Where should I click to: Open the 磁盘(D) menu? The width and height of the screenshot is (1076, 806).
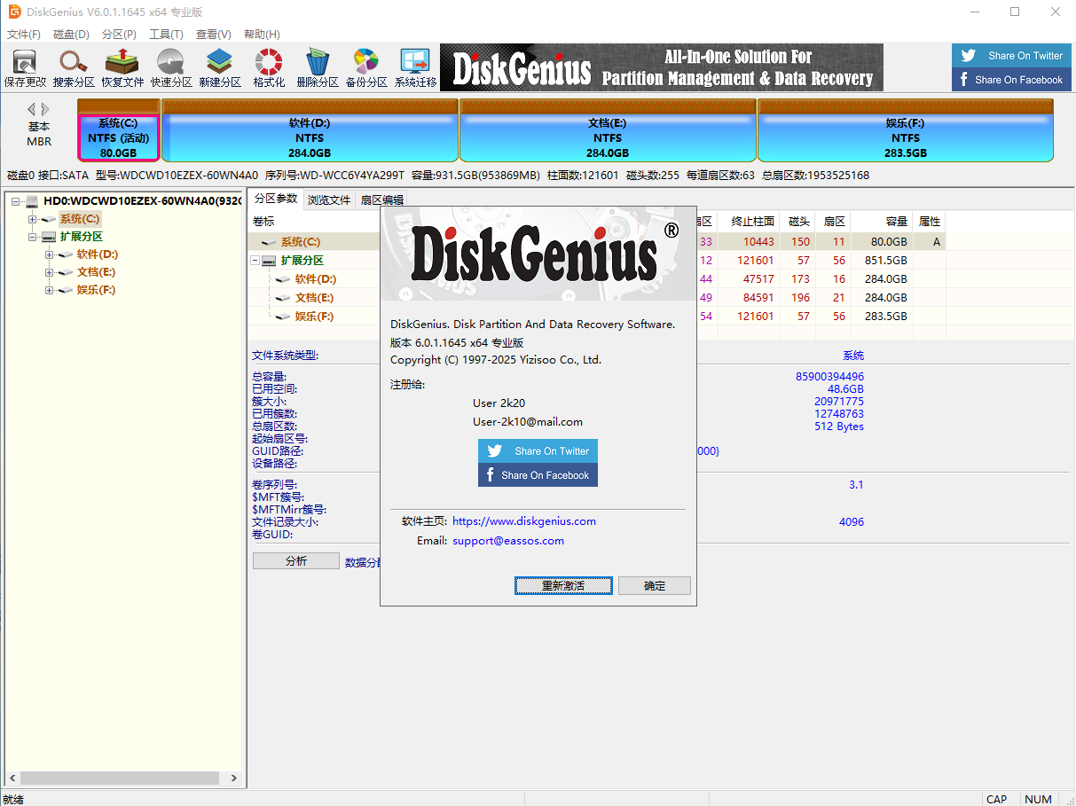[71, 34]
